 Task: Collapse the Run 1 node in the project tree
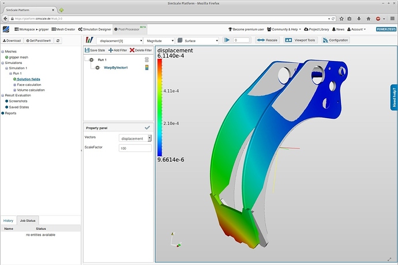[10, 74]
